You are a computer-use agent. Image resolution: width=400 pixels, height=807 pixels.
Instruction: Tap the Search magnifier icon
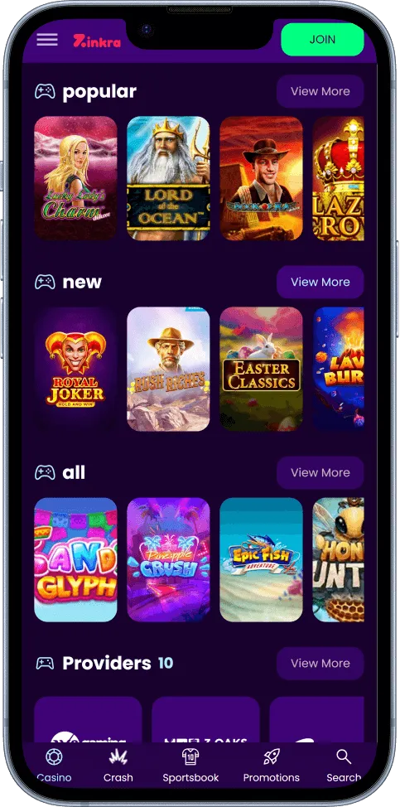(x=344, y=757)
